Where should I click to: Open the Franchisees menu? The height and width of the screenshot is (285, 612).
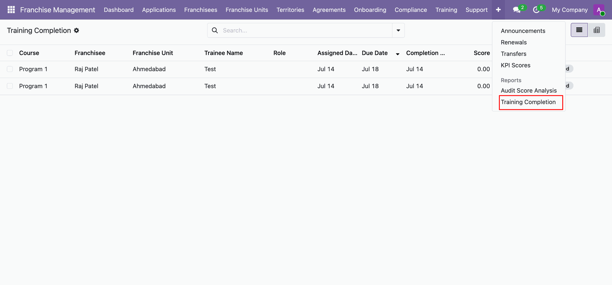tap(200, 10)
